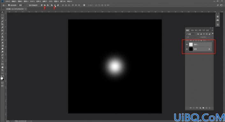The width and height of the screenshot is (225, 122).
Task: Toggle Quick Mask mode in the toolbox
Action: [x=2, y=83]
